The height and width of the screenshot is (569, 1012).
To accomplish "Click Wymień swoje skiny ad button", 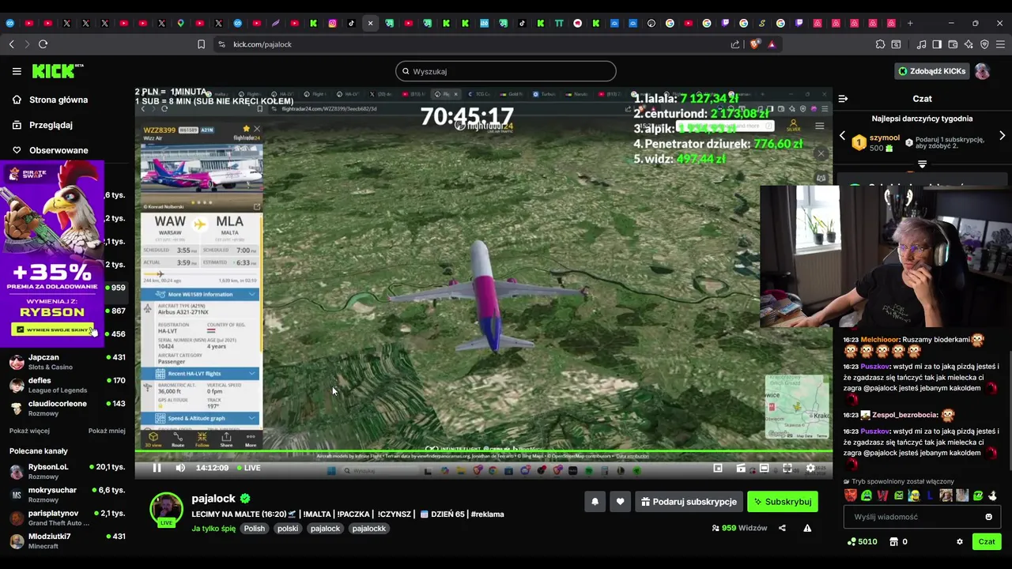I will pyautogui.click(x=52, y=330).
